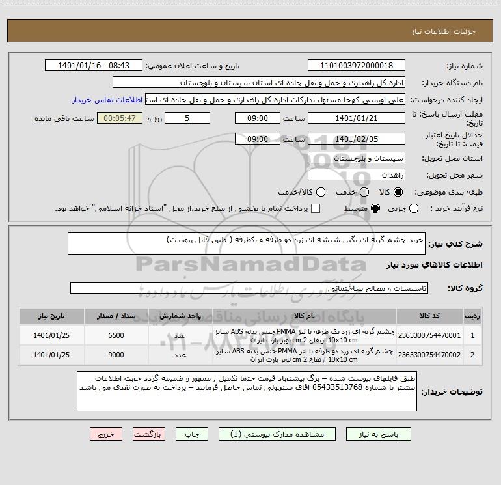Select the جزیی purchase type radio
Image resolution: width=501 pixels, height=485 pixels.
(414, 209)
